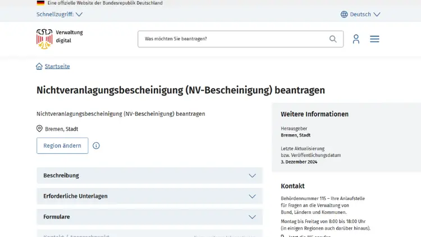Click the magnifier search icon
This screenshot has width=421, height=237.
(x=333, y=39)
